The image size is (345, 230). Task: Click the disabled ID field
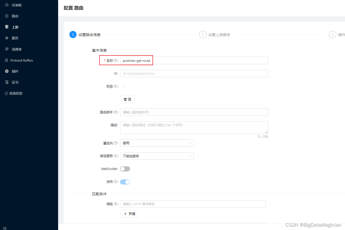(194, 74)
